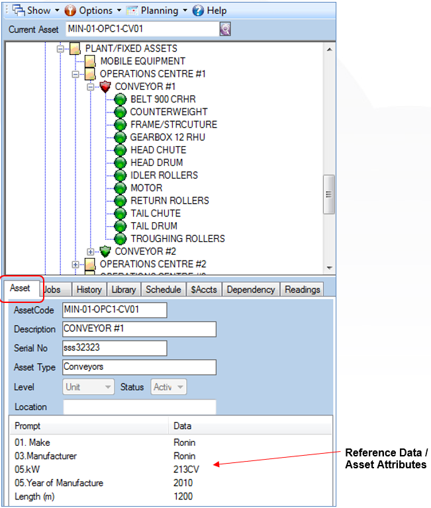Click the asset search icon beside Current Asset
431x508 pixels.
point(225,29)
